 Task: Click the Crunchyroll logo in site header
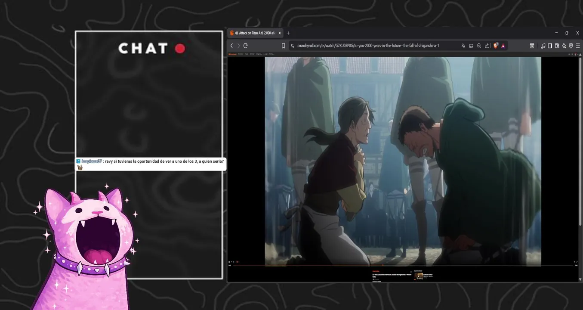[x=232, y=54]
